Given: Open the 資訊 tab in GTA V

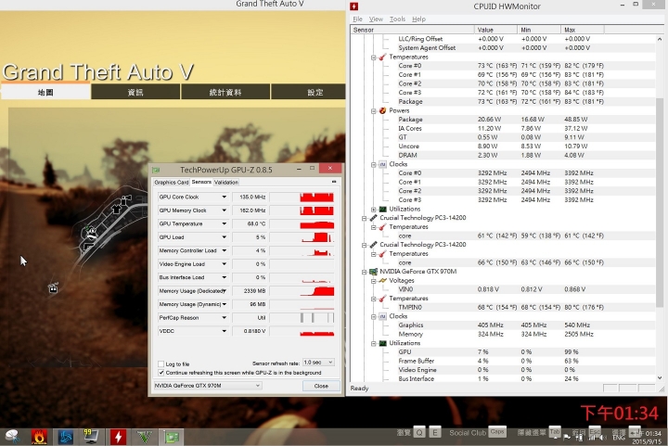Looking at the screenshot, I should (x=135, y=92).
